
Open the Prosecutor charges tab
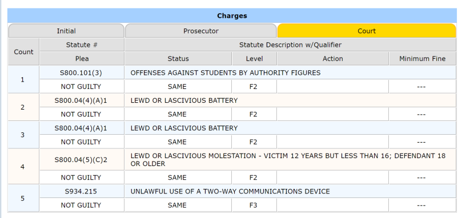click(201, 31)
